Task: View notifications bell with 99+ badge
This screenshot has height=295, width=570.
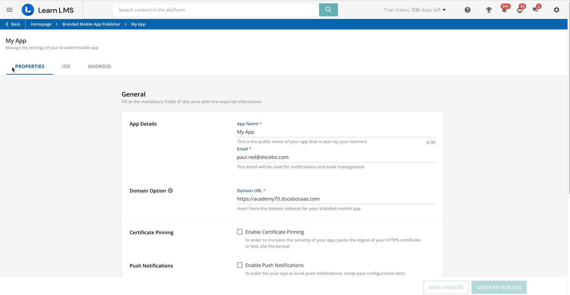Action: [504, 10]
